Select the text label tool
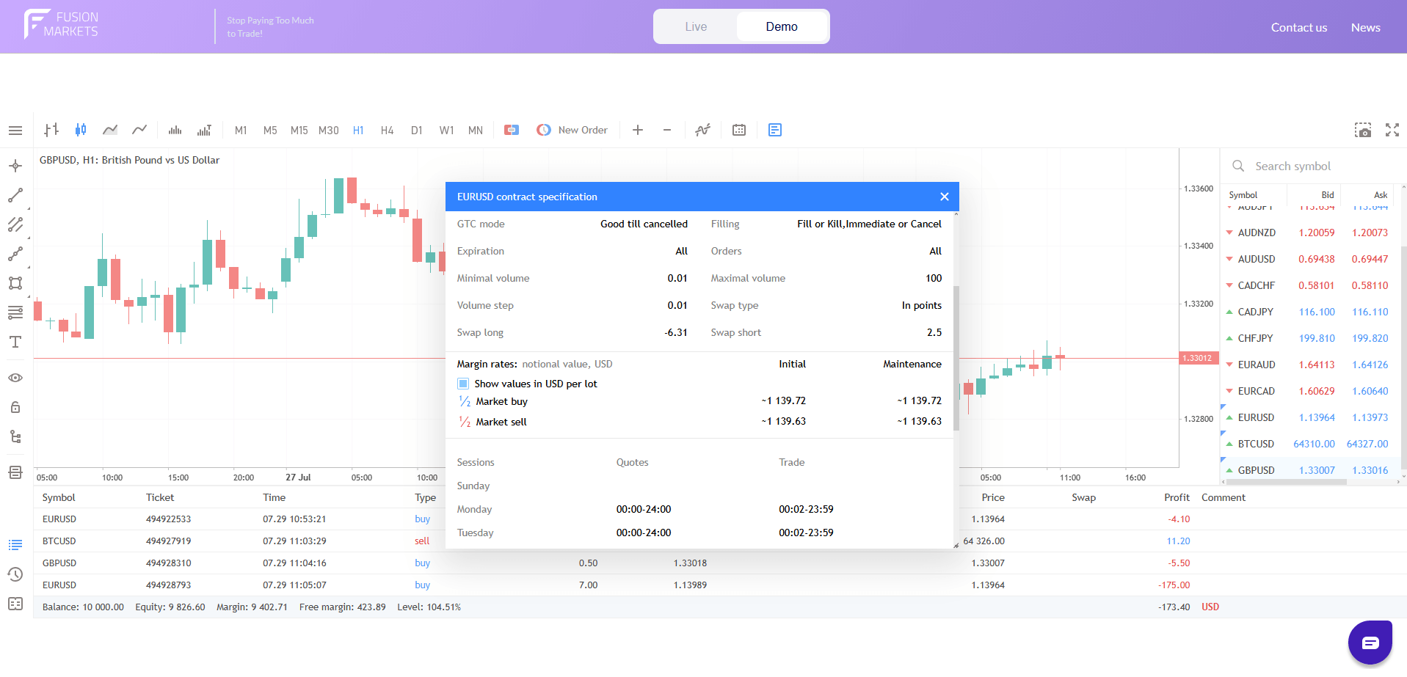Image resolution: width=1407 pixels, height=677 pixels. [15, 342]
